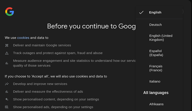The width and height of the screenshot is (192, 111).
Task: Select English (United Kingdom) option
Action: click(x=159, y=38)
